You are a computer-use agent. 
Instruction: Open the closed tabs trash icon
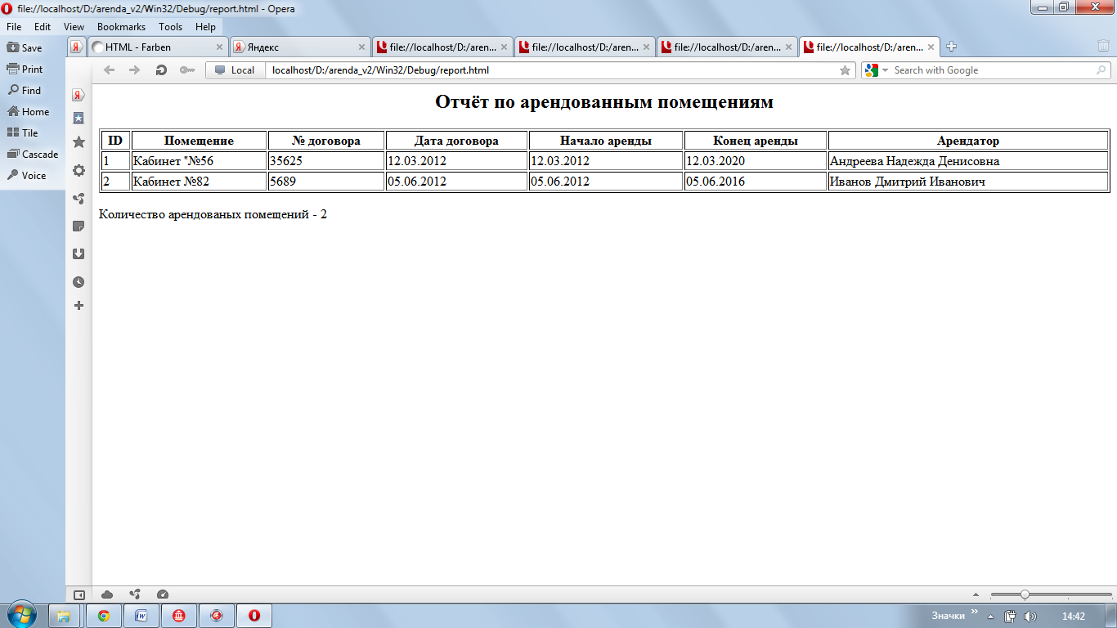click(x=1104, y=47)
